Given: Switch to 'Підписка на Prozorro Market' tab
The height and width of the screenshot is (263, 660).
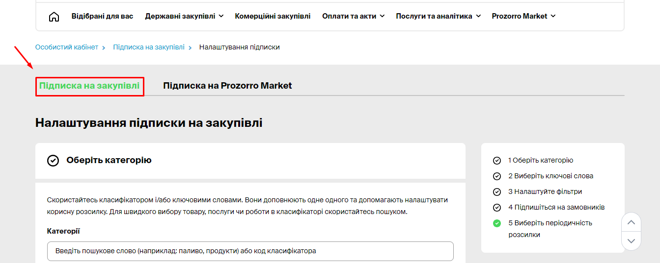Looking at the screenshot, I should point(227,86).
